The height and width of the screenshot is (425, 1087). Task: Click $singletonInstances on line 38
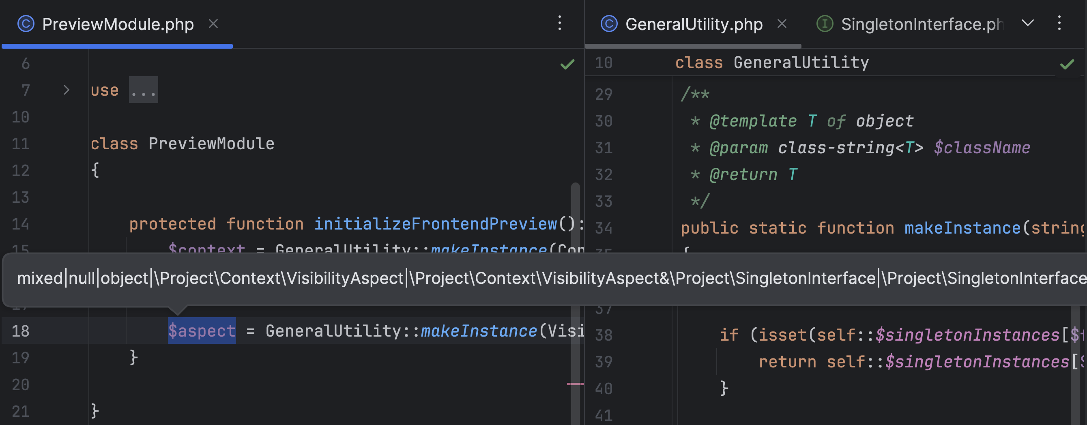pyautogui.click(x=967, y=335)
